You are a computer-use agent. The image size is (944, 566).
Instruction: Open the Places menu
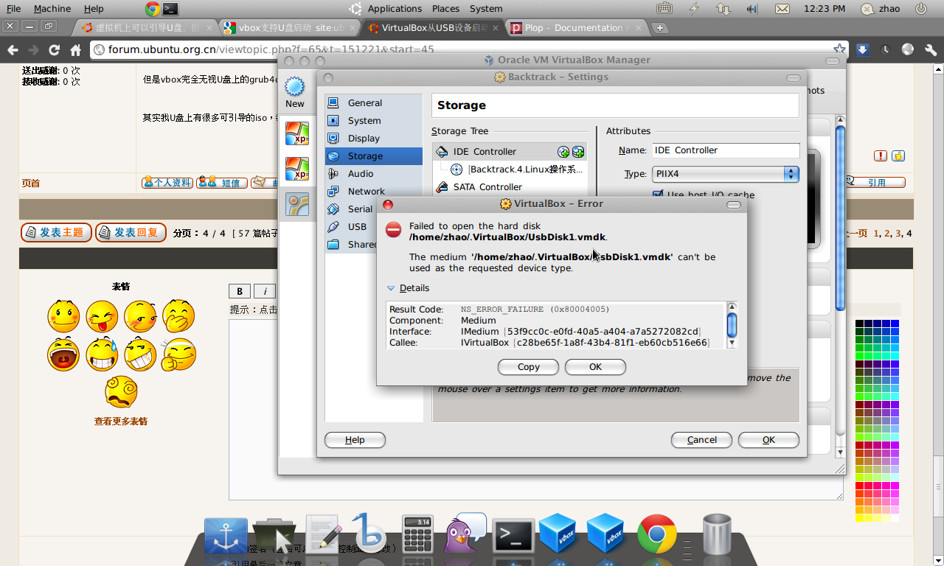tap(445, 9)
